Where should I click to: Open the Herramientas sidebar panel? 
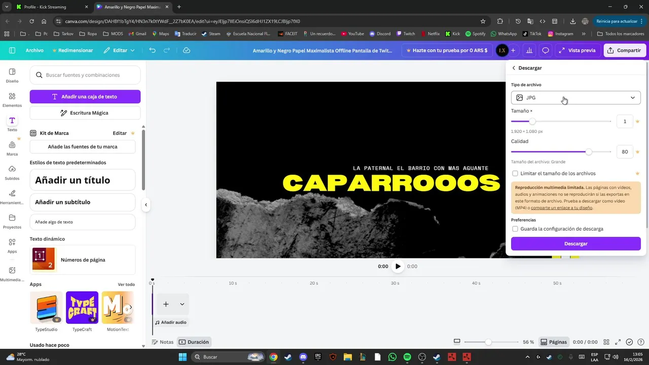point(12,197)
